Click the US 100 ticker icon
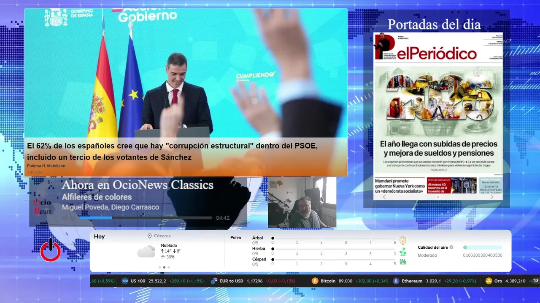 (125, 281)
